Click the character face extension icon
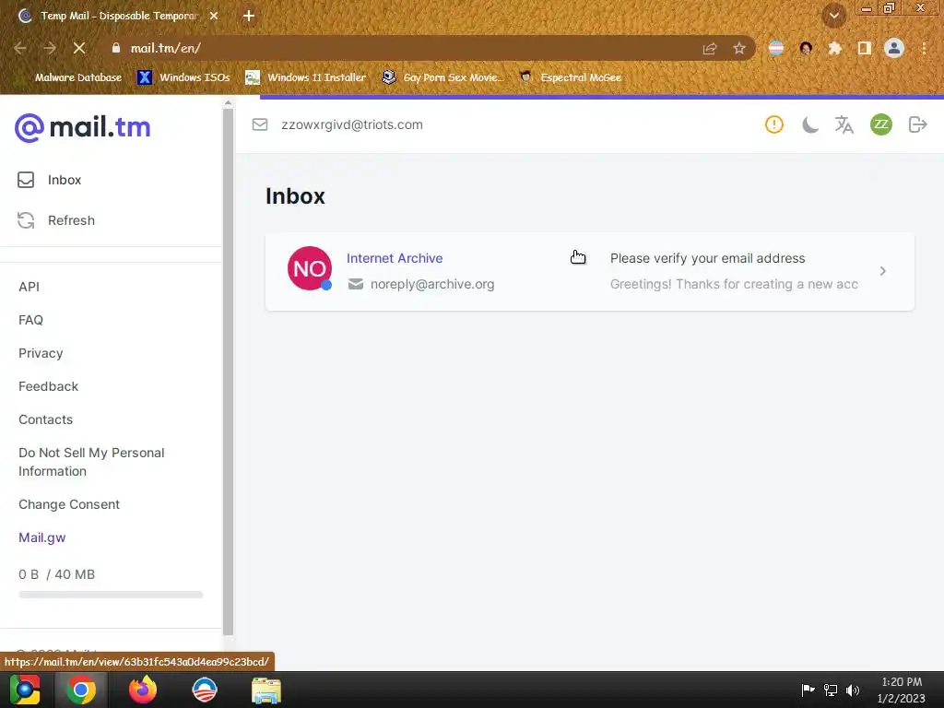The width and height of the screenshot is (944, 708). coord(806,48)
